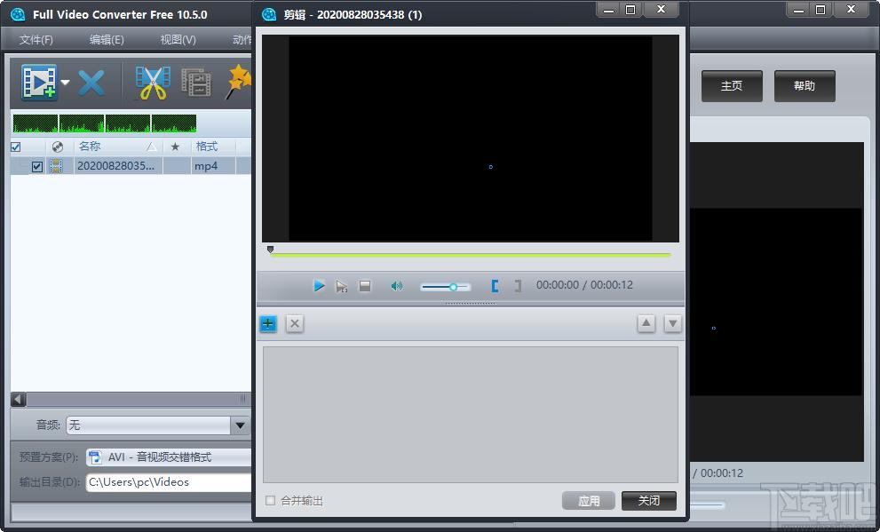
Task: Click the file list scroll-left arrow
Action: coord(18,399)
